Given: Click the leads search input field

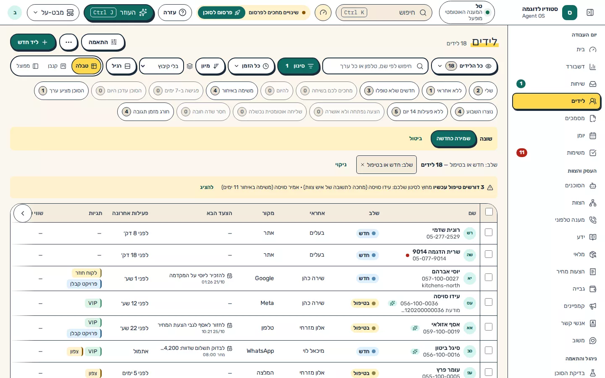Looking at the screenshot, I should (375, 66).
